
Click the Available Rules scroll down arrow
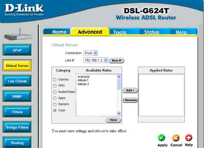[119, 113]
